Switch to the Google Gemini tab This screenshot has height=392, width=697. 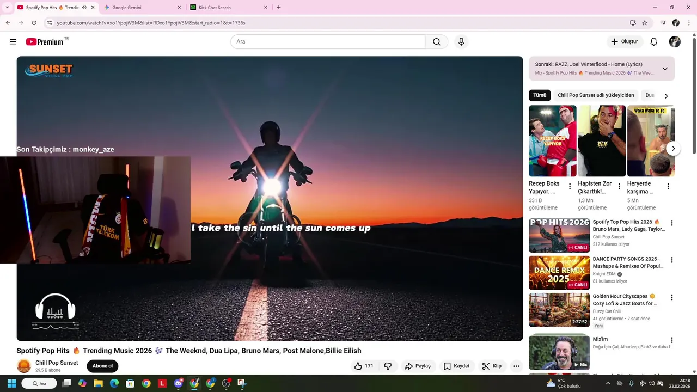pyautogui.click(x=143, y=8)
